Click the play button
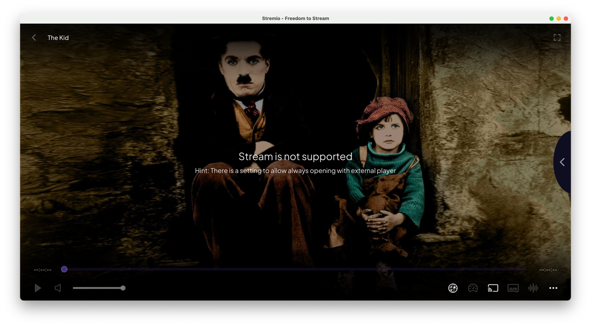 pos(38,288)
